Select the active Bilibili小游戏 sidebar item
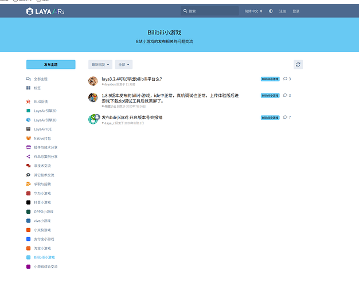Screen dimensions: 359x286 coord(41,257)
